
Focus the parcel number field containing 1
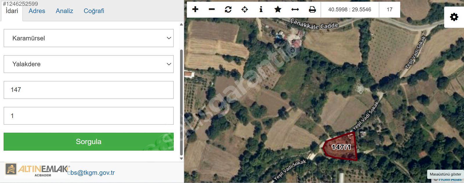coord(88,116)
